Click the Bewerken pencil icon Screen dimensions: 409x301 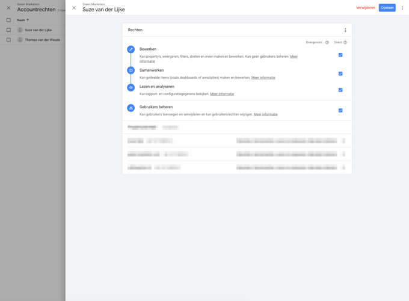131,49
